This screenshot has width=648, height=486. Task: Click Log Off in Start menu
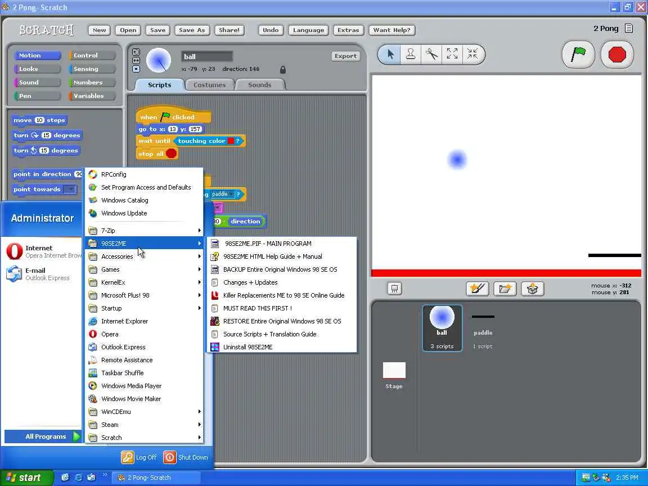click(139, 457)
